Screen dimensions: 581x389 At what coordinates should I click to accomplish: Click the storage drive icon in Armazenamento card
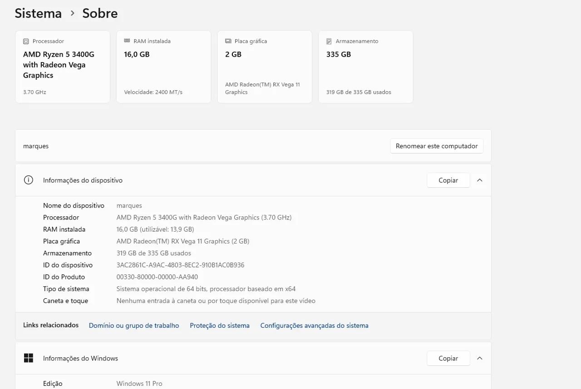(x=329, y=41)
